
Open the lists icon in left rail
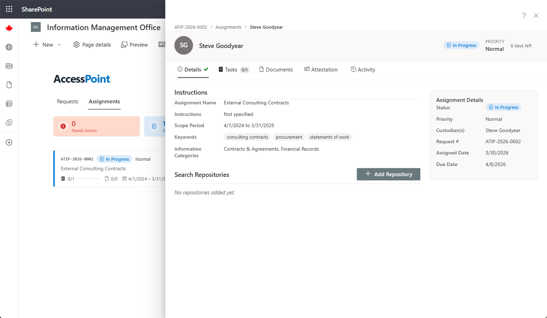coord(9,104)
